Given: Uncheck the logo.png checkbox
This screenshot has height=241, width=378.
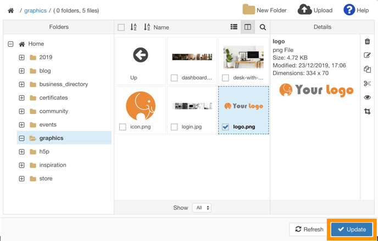Looking at the screenshot, I should 225,127.
